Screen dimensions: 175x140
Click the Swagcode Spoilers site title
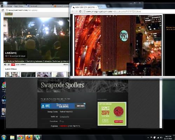[62, 85]
